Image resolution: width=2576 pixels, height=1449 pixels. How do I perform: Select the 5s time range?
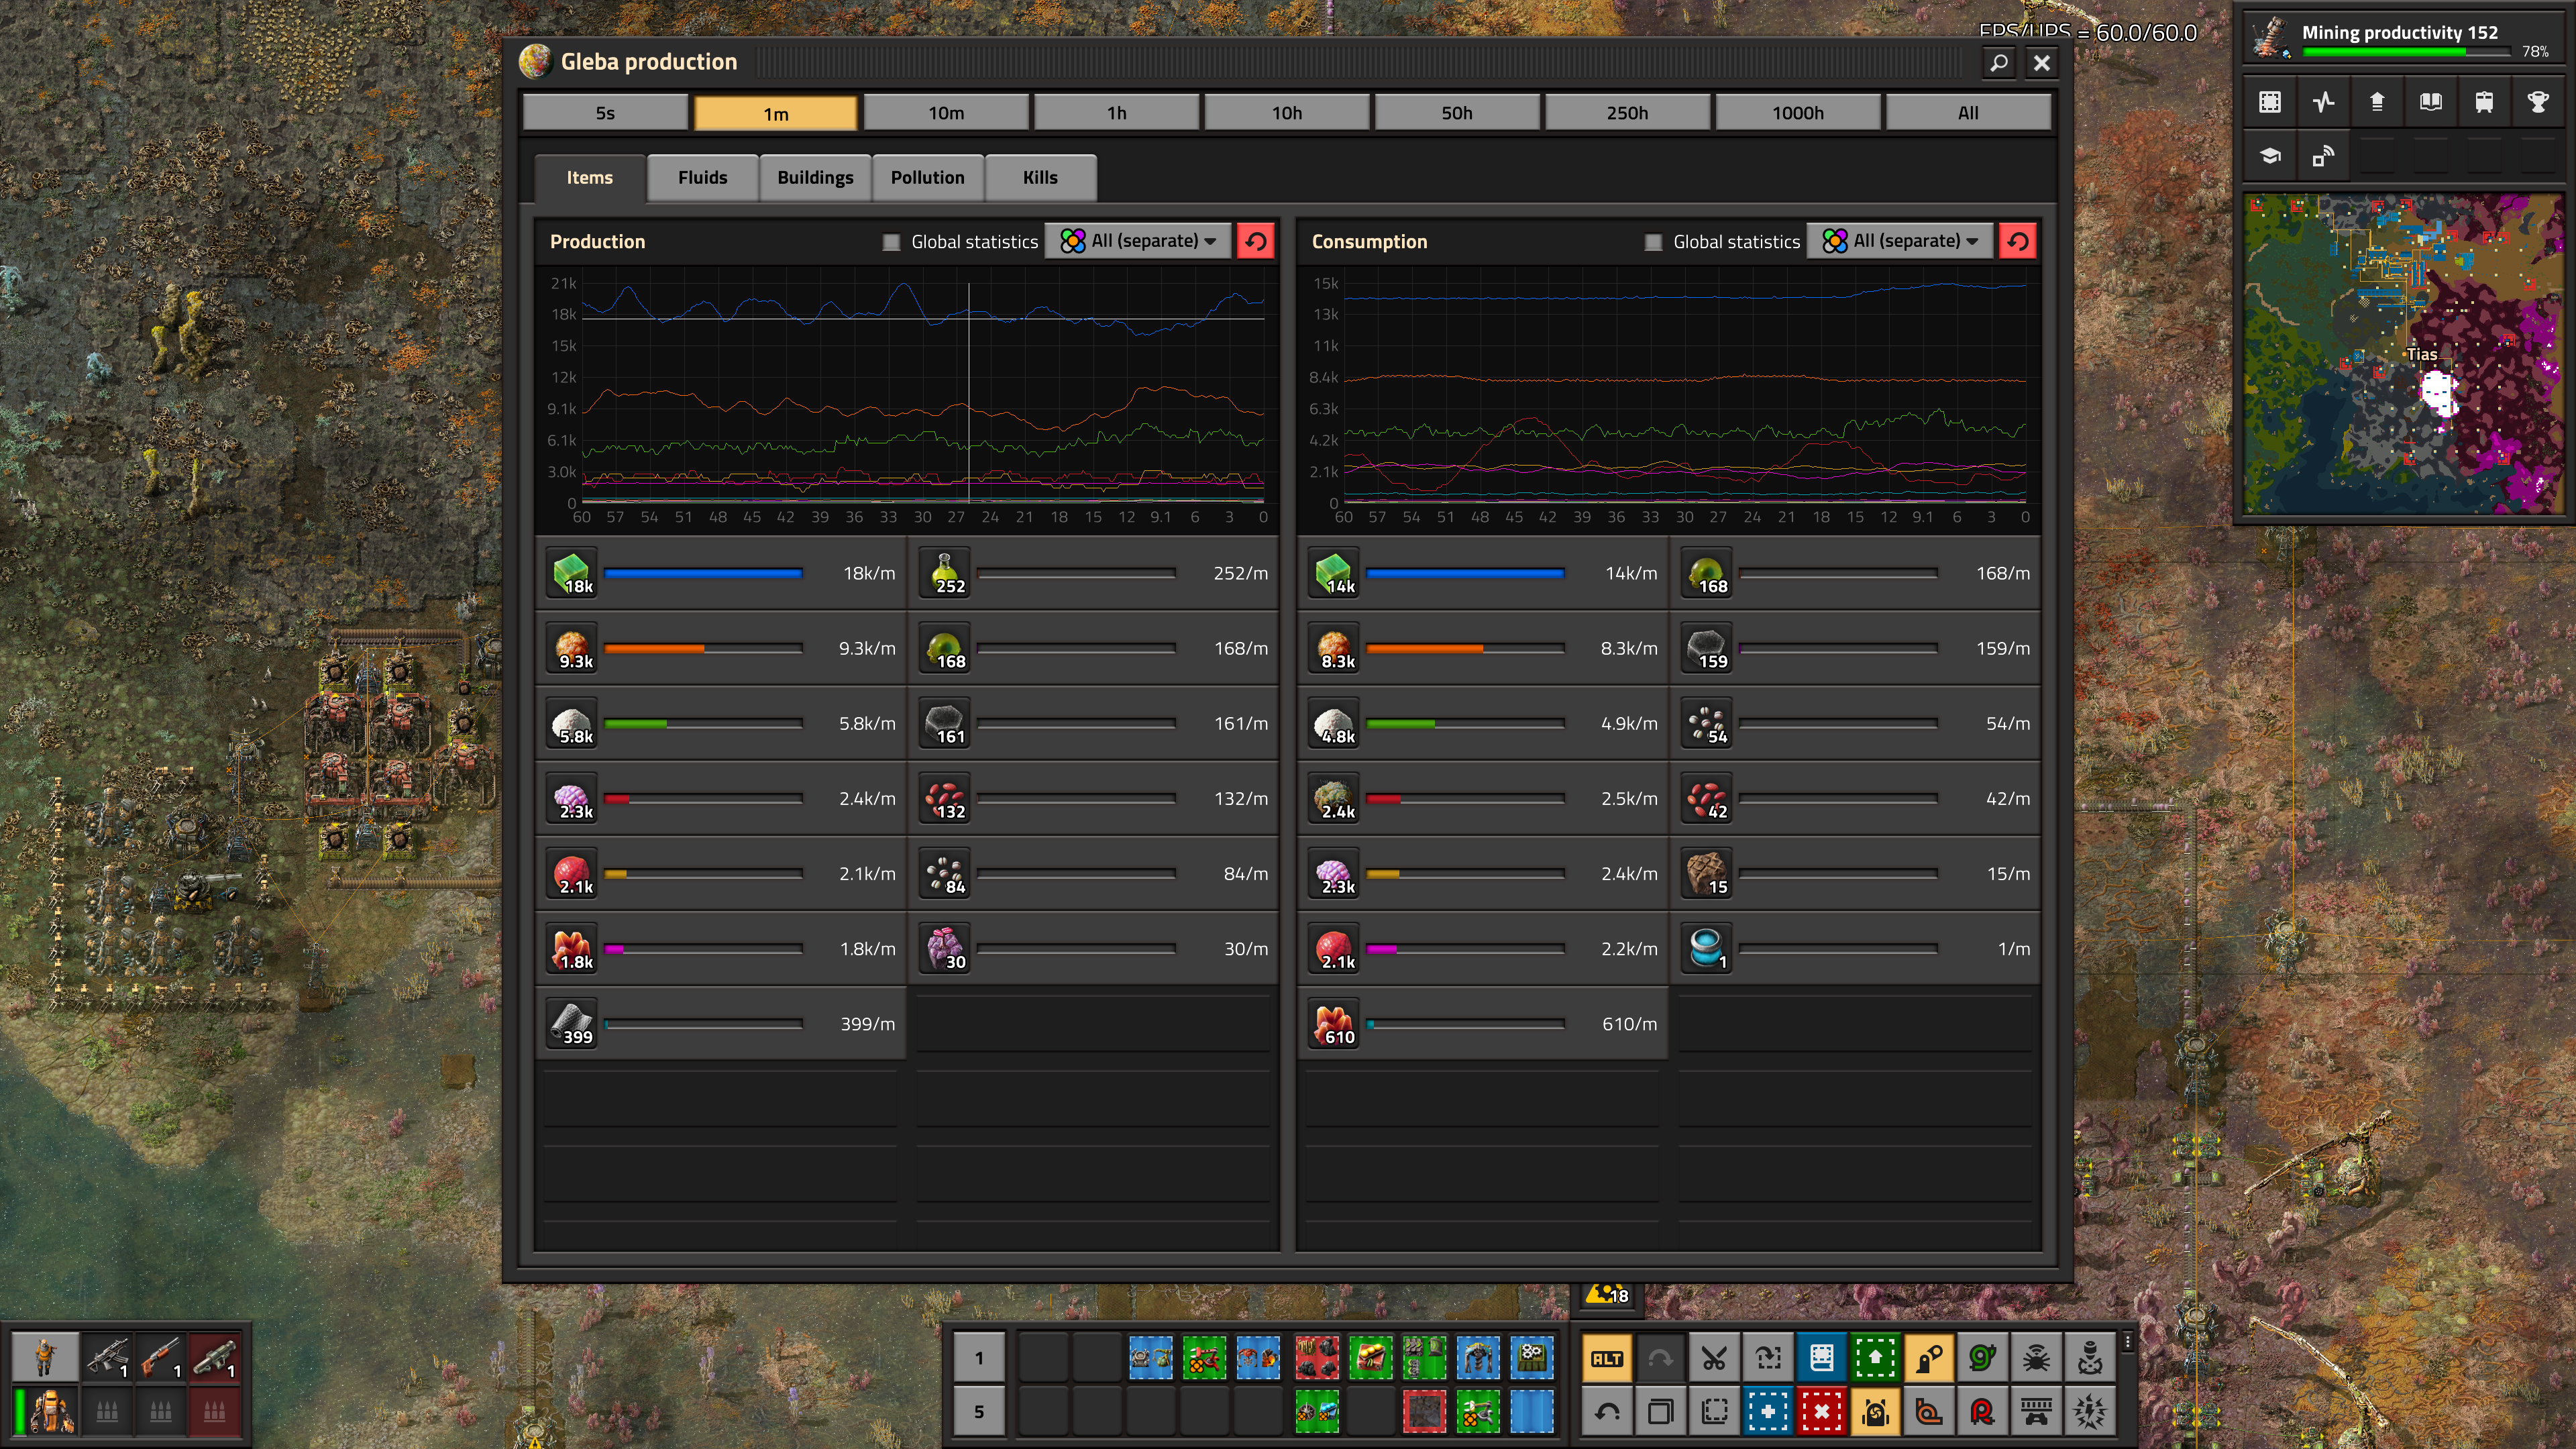pyautogui.click(x=605, y=113)
